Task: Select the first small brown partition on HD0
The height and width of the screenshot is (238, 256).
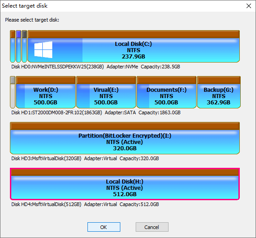Action: coord(13,46)
